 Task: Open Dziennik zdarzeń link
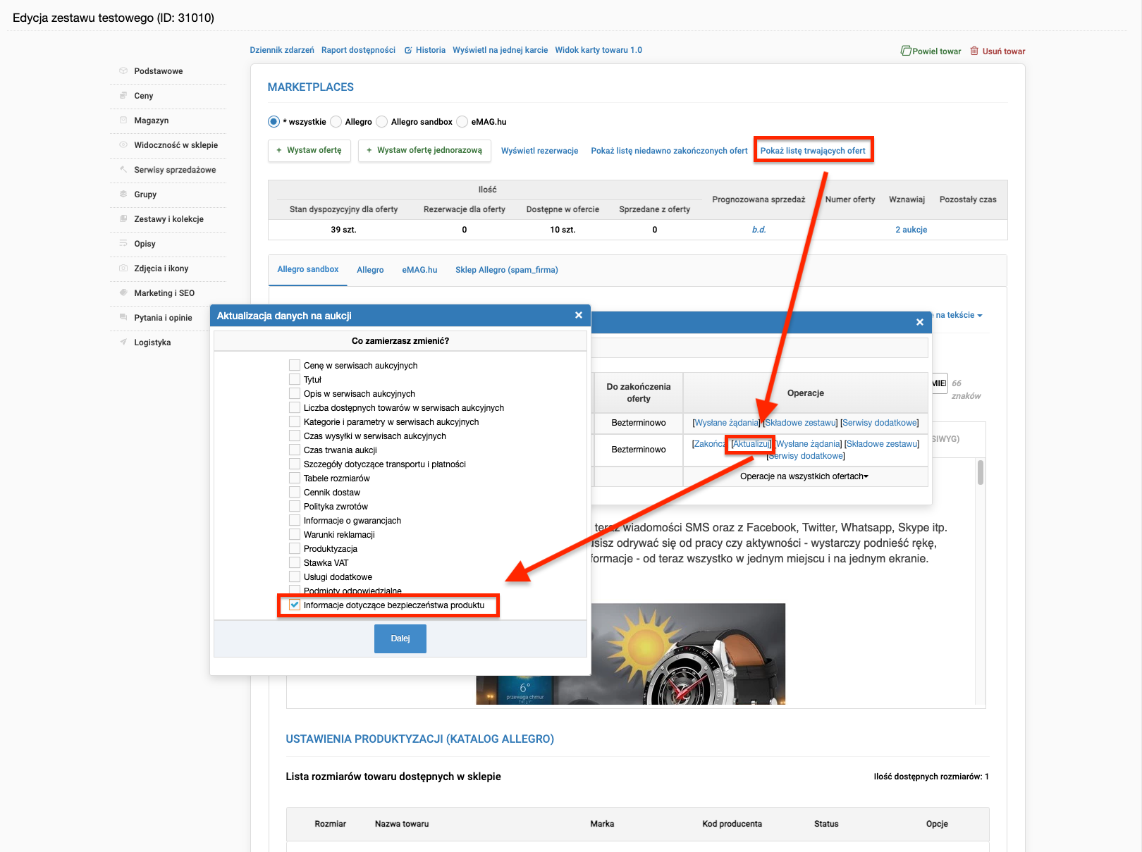pyautogui.click(x=282, y=50)
